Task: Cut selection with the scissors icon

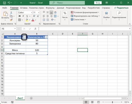Action: coord(11,13)
